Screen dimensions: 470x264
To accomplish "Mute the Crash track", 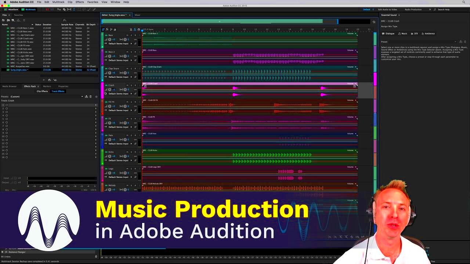I will (128, 85).
